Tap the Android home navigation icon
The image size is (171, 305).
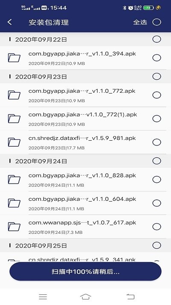click(x=85, y=297)
